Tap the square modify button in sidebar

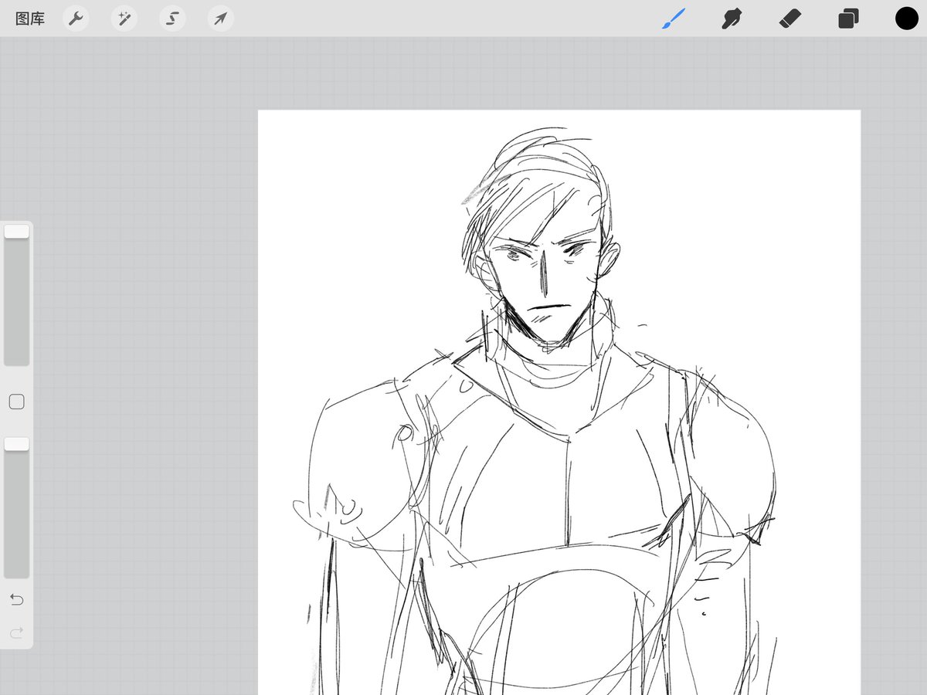(17, 402)
